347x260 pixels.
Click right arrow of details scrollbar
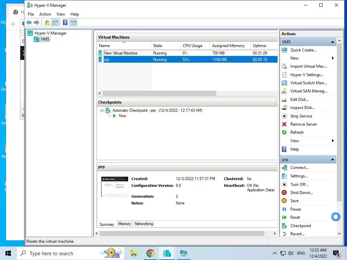pyautogui.click(x=274, y=234)
